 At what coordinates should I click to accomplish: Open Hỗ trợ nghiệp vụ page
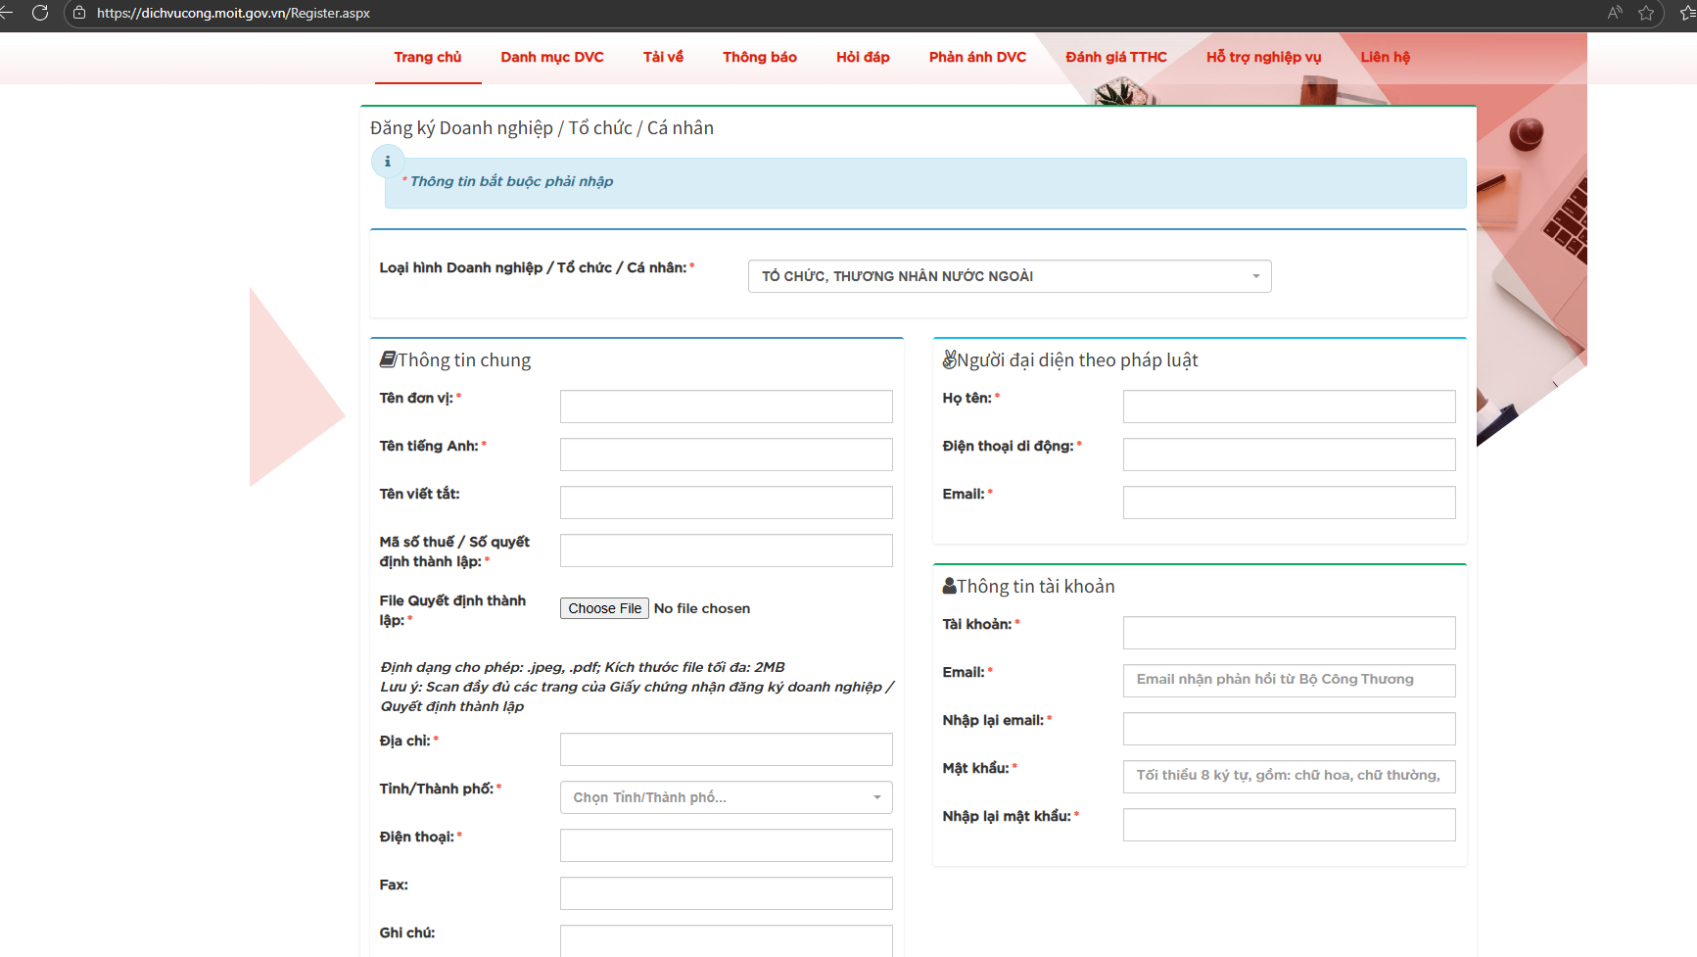[x=1263, y=57]
